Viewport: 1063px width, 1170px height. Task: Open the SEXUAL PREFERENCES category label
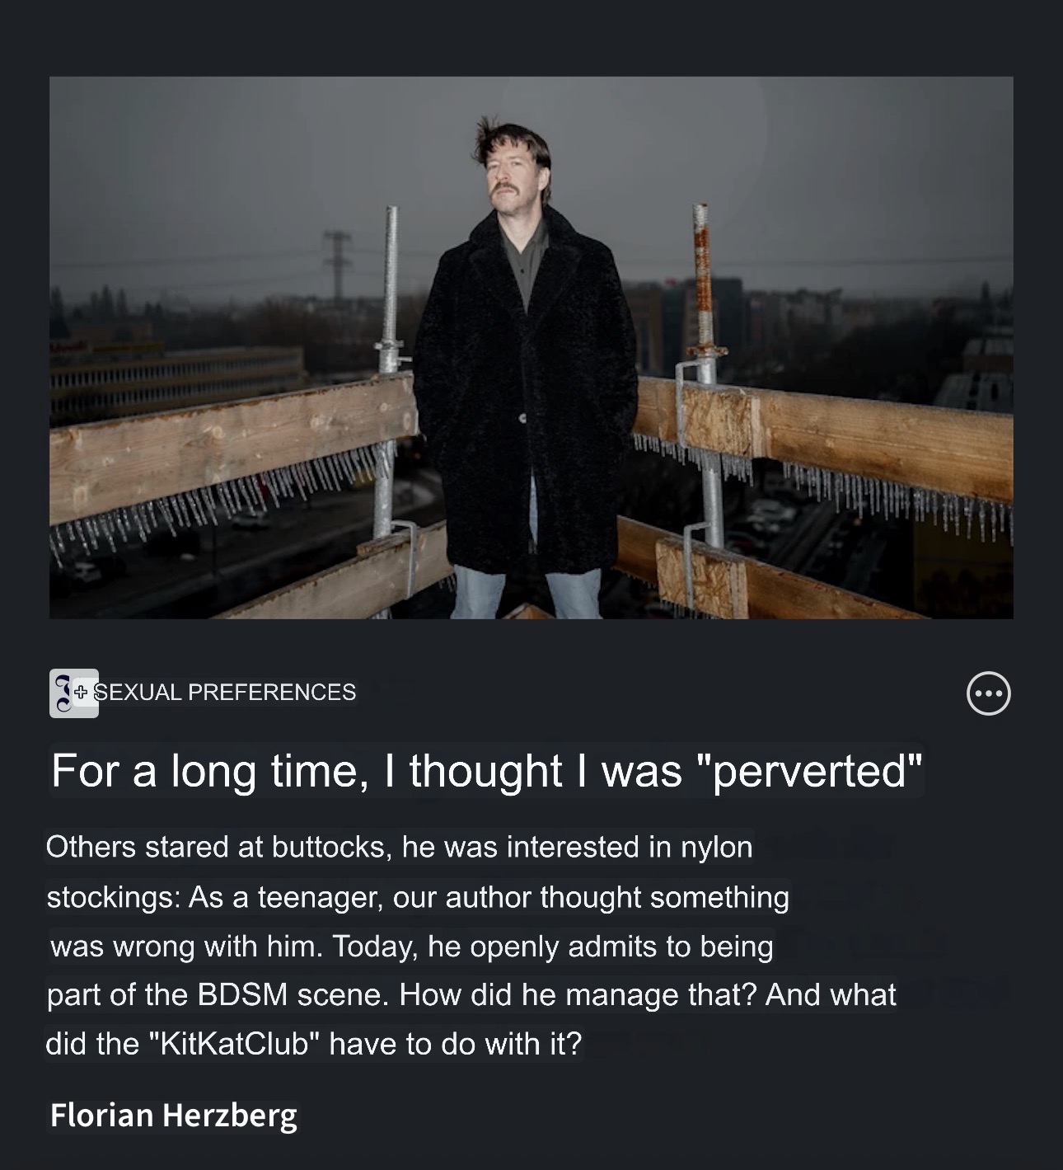tap(226, 692)
